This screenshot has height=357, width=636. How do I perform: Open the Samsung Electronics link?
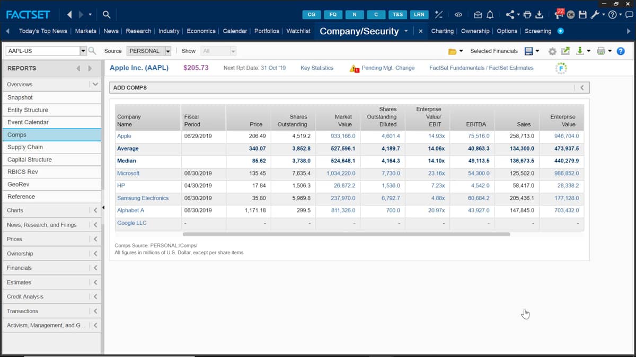point(143,198)
